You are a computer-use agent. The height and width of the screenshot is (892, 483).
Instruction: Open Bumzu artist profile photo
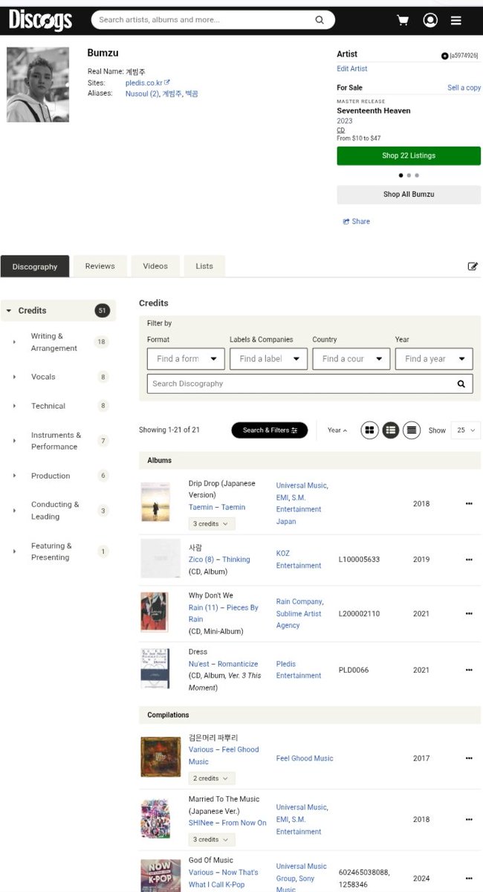[x=38, y=85]
